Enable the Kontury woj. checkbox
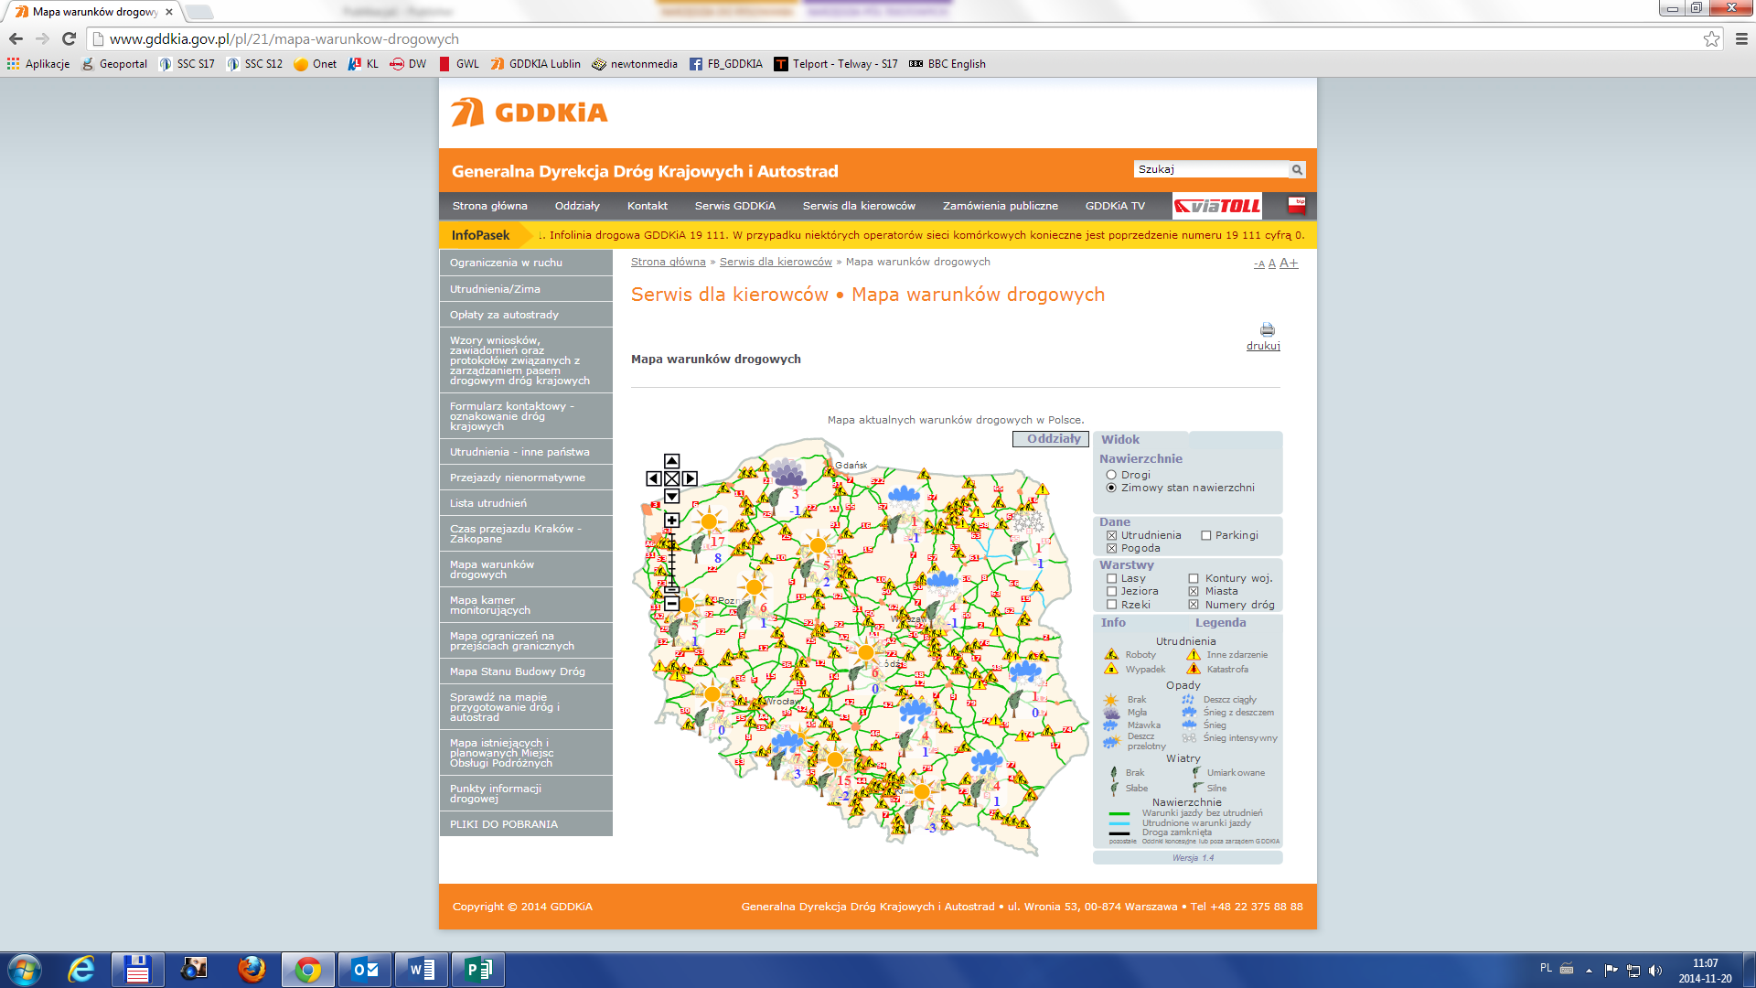This screenshot has height=988, width=1756. pyautogui.click(x=1193, y=578)
